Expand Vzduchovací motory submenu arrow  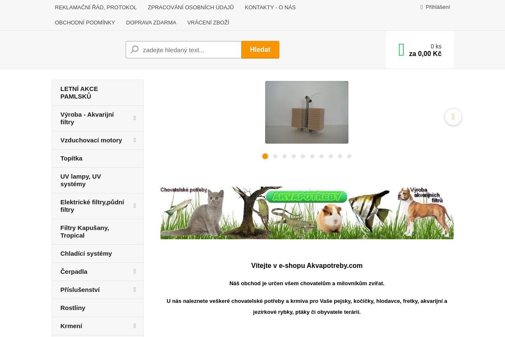135,140
